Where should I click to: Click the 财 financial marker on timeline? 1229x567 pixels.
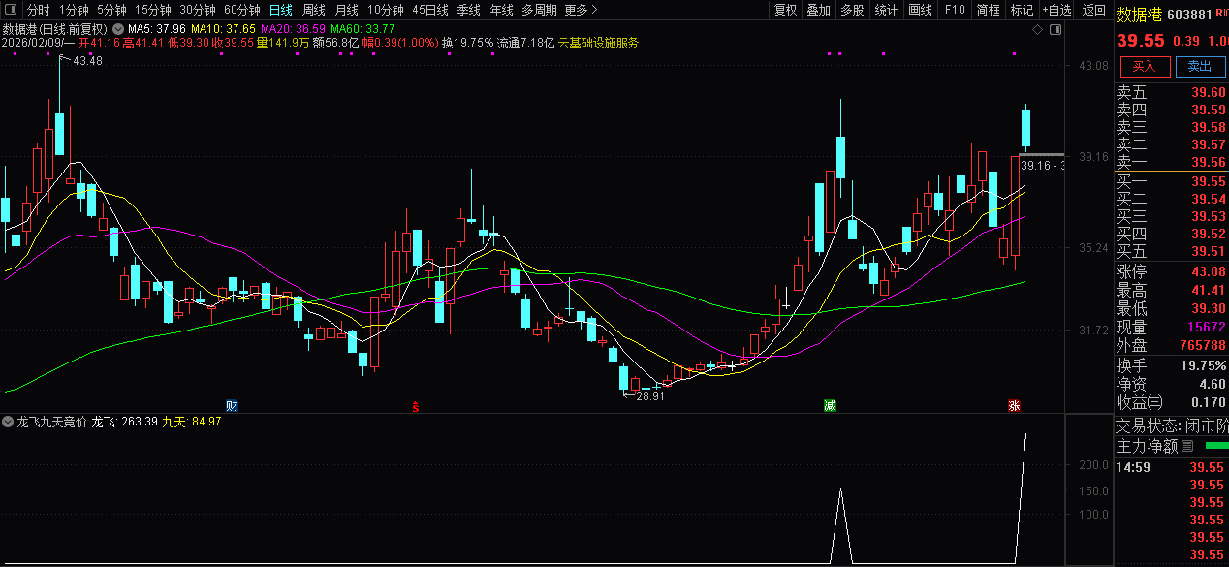point(232,405)
